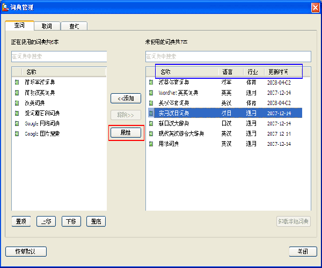Image resolution: width=322 pixels, height=268 pixels.
Task: Click the book icon beside 爱词霸百科词典
Action: pos(17,113)
